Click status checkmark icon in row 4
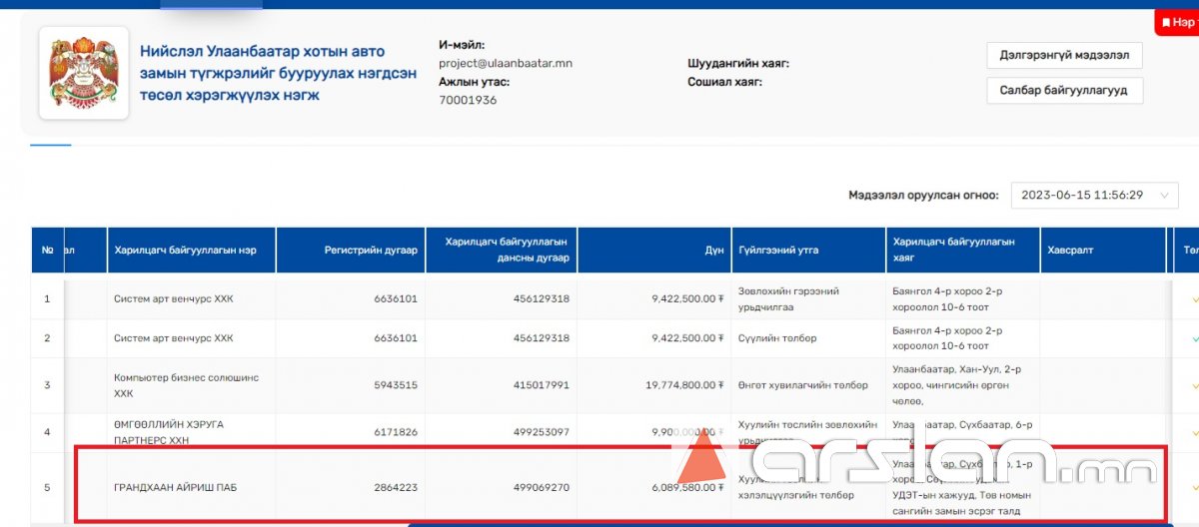Viewport: 1199px width, 527px height. (1194, 432)
